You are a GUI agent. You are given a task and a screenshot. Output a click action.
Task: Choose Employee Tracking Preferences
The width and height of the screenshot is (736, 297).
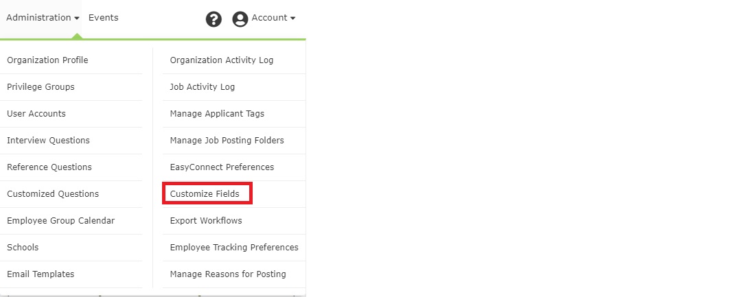(x=234, y=248)
